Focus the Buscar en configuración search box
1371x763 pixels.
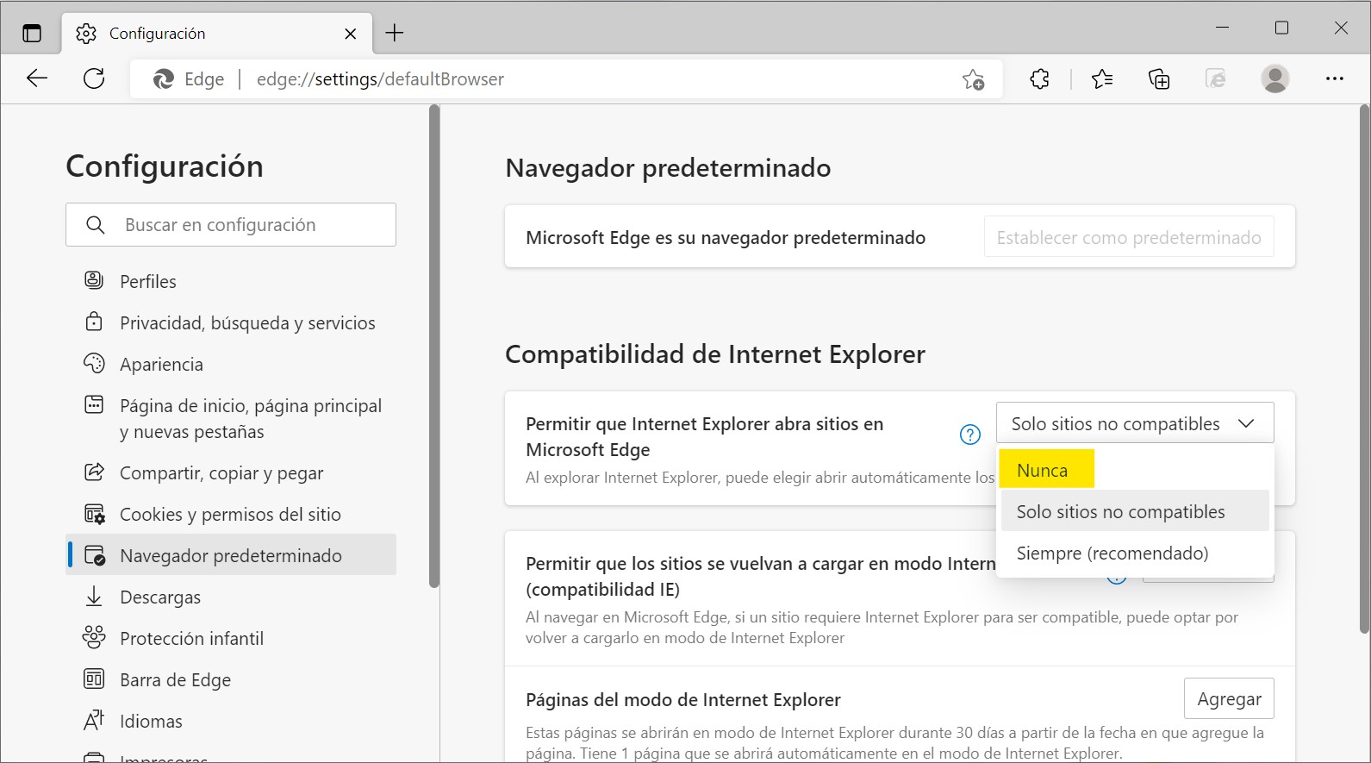tap(231, 225)
